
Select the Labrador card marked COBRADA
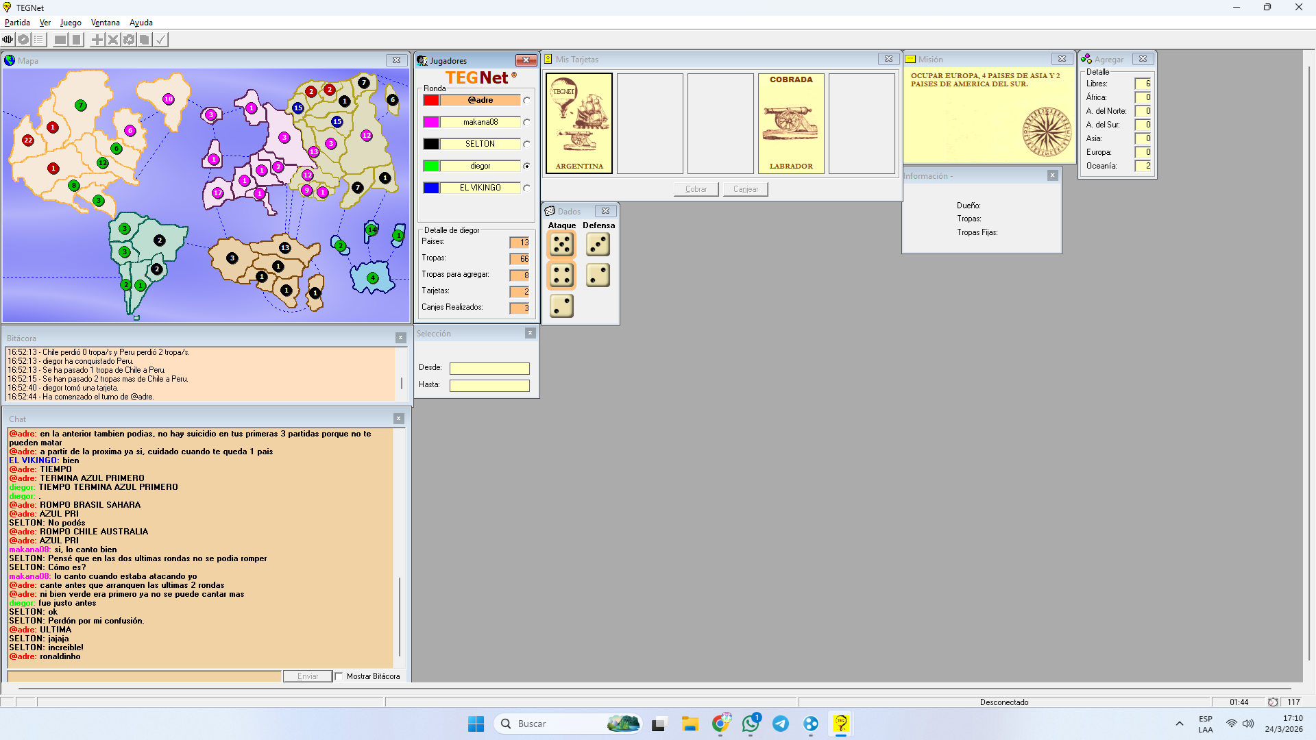(x=791, y=123)
